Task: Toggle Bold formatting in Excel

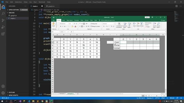Action: coord(61,26)
